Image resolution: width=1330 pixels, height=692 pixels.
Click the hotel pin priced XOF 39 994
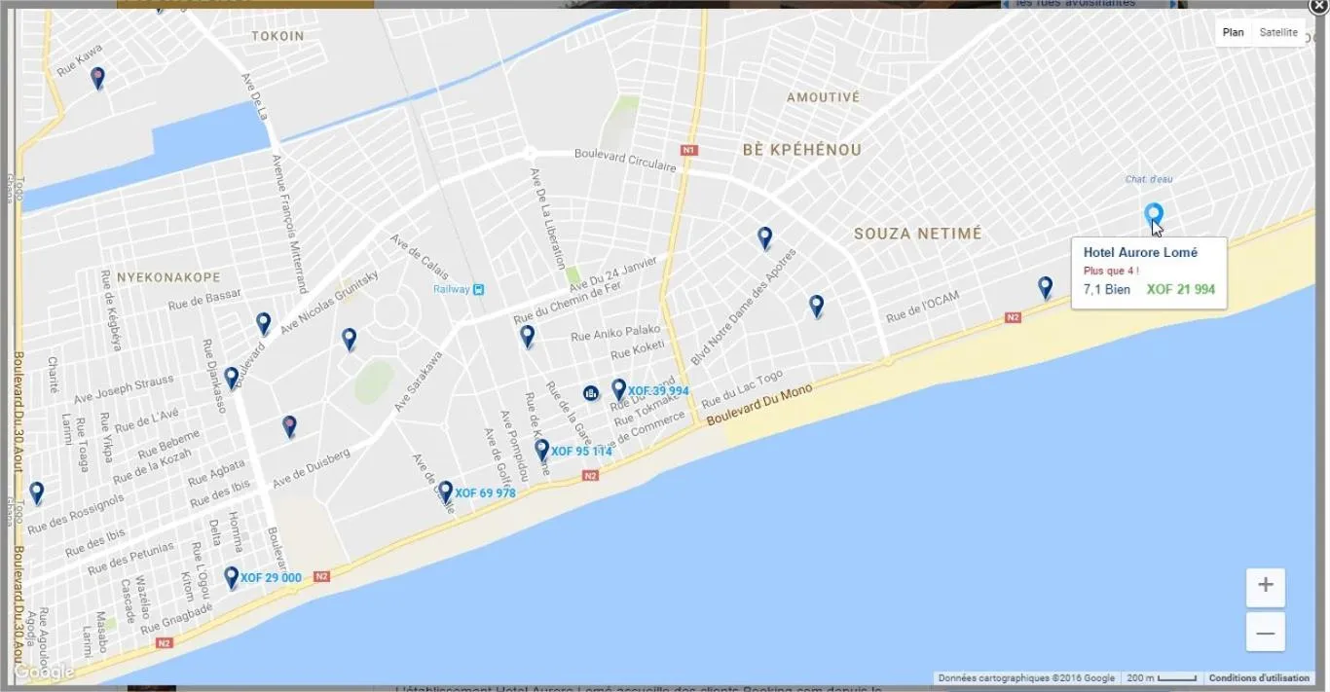click(618, 389)
